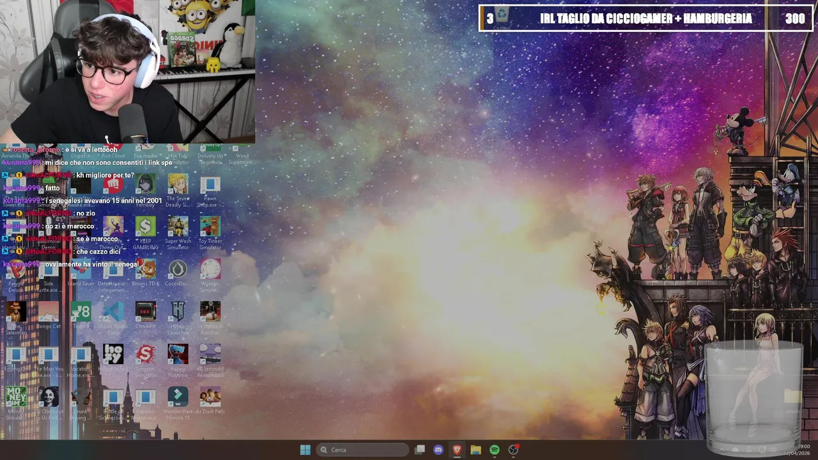Click the Cerca taskbar search box

363,450
